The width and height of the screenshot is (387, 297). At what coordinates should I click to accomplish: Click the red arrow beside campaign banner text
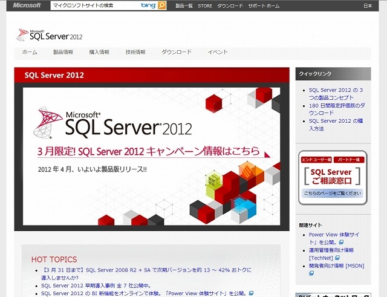pos(267,155)
